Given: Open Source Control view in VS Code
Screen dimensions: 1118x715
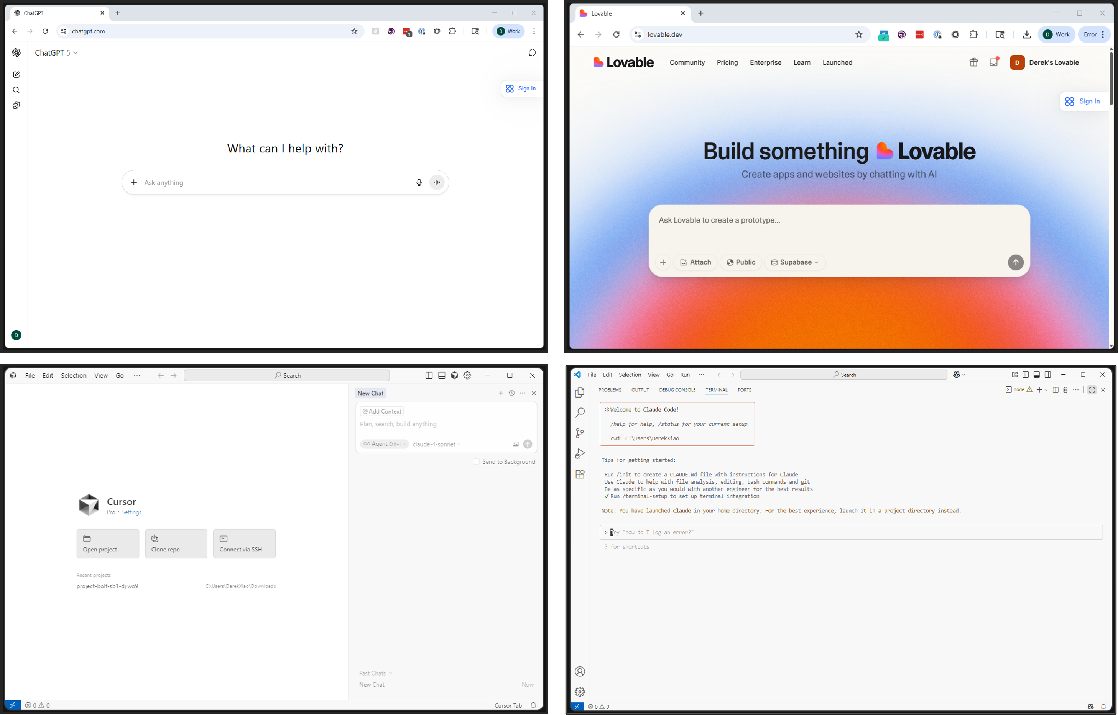Looking at the screenshot, I should coord(579,433).
